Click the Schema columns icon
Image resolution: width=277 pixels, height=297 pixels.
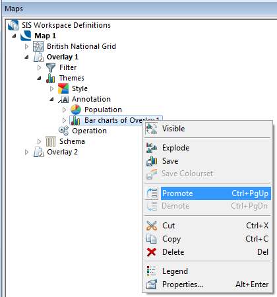click(51, 141)
